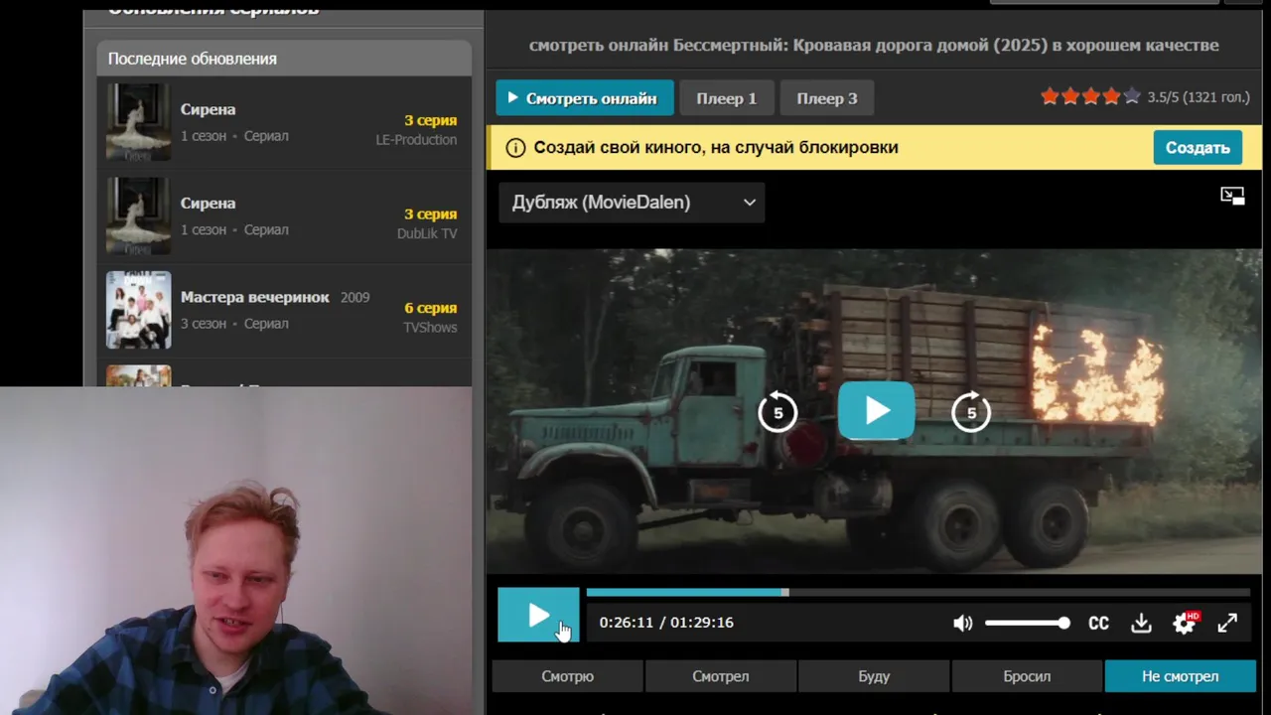Click the LE-Production studio label
The height and width of the screenshot is (715, 1271).
(416, 140)
